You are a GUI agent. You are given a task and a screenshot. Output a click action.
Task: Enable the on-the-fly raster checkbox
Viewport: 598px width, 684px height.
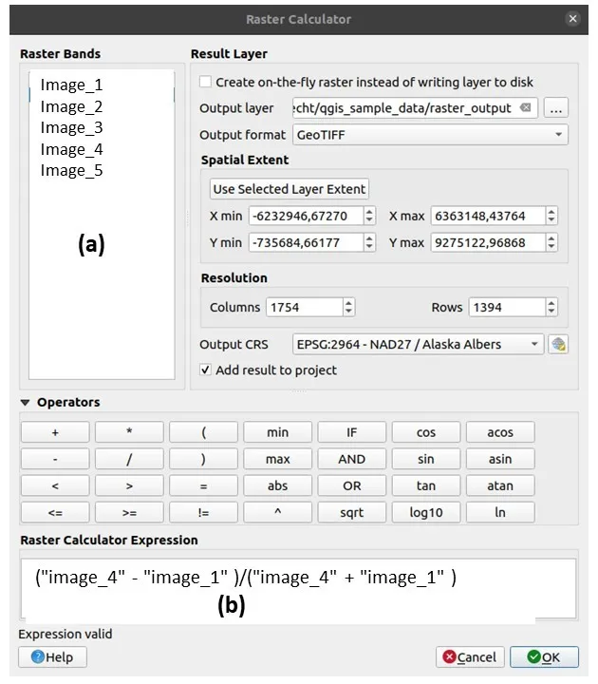tap(206, 83)
